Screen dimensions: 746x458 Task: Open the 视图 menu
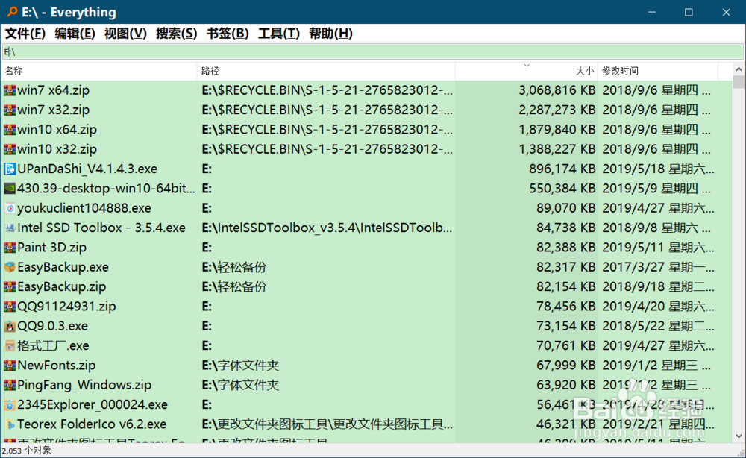(124, 33)
